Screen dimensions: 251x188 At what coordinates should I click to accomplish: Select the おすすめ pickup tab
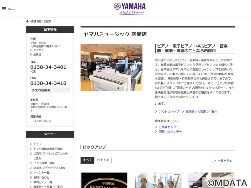click(x=103, y=160)
